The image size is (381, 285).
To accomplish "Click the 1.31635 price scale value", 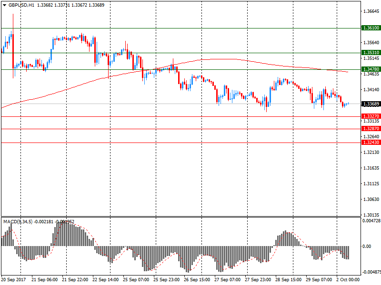I will [371, 168].
